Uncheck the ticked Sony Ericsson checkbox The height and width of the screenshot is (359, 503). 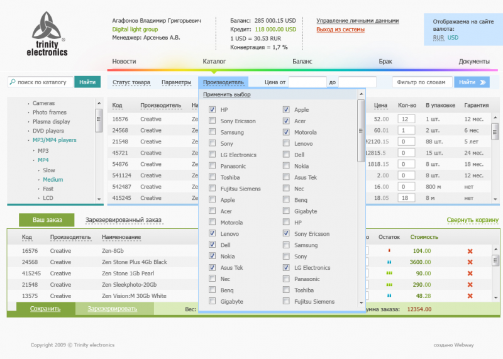(x=286, y=233)
